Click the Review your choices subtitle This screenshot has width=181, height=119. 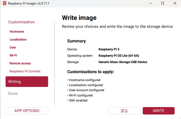coord(117,27)
